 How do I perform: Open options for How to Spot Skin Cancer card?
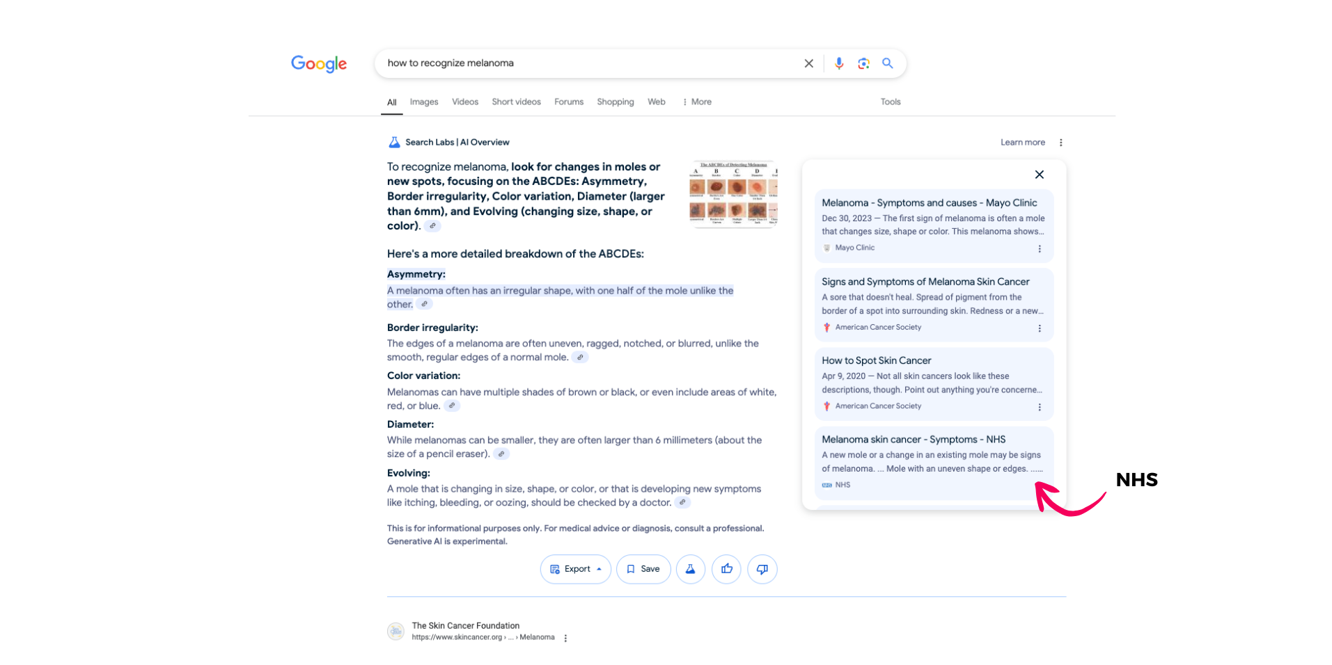(x=1040, y=407)
